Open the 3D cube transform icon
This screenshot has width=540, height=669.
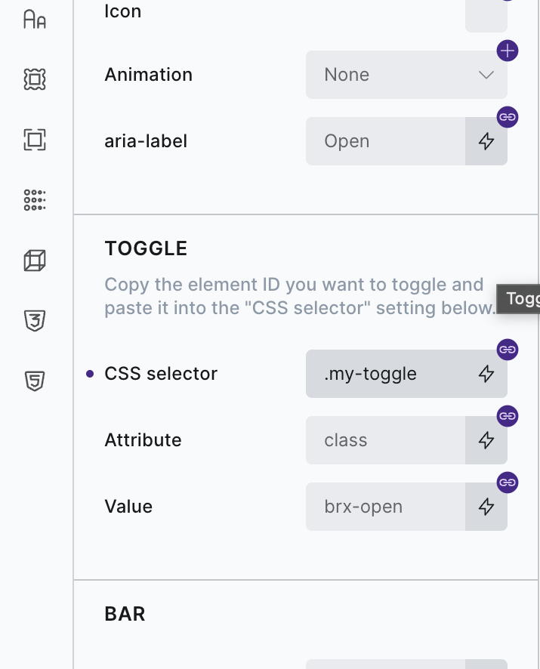(x=35, y=261)
